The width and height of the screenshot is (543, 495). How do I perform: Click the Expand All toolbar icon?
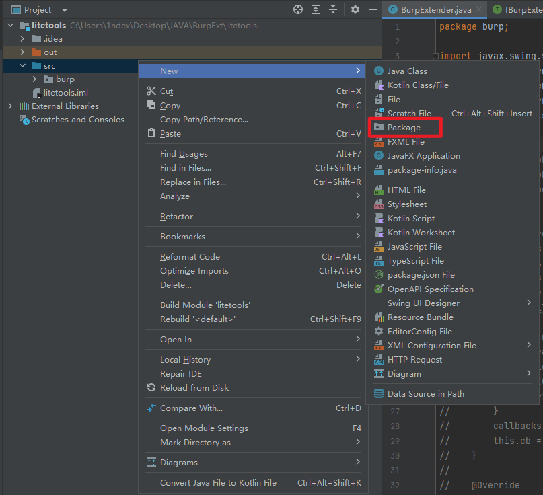point(316,9)
